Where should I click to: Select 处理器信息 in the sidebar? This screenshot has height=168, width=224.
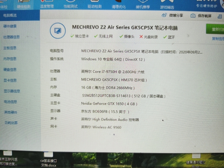click(x=12, y=37)
